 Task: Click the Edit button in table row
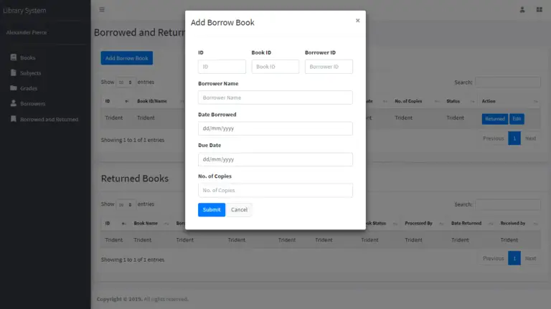(x=517, y=119)
